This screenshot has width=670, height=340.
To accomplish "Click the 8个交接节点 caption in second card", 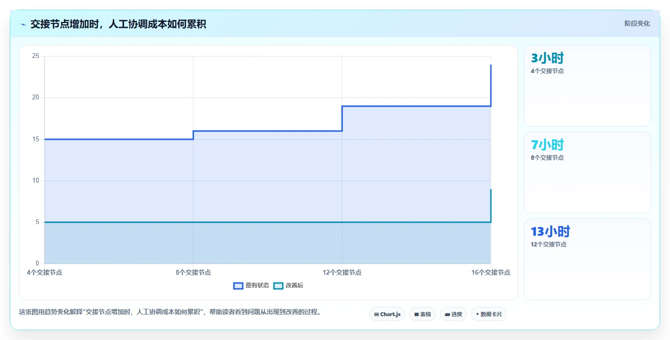I will click(x=547, y=158).
